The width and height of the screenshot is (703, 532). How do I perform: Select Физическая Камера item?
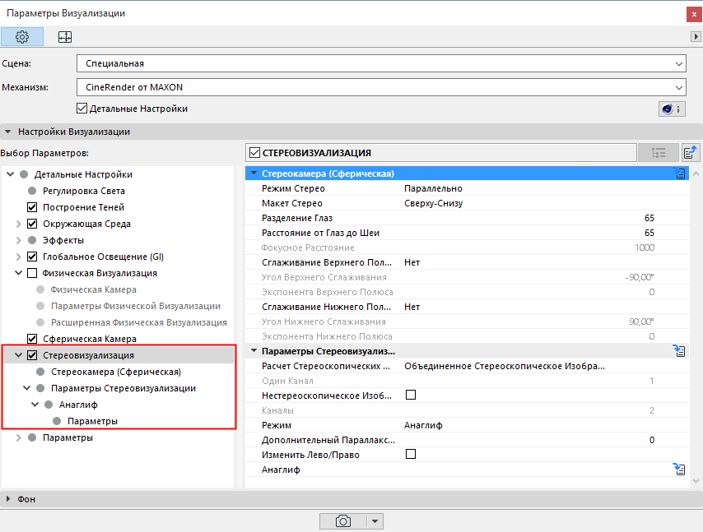click(93, 289)
